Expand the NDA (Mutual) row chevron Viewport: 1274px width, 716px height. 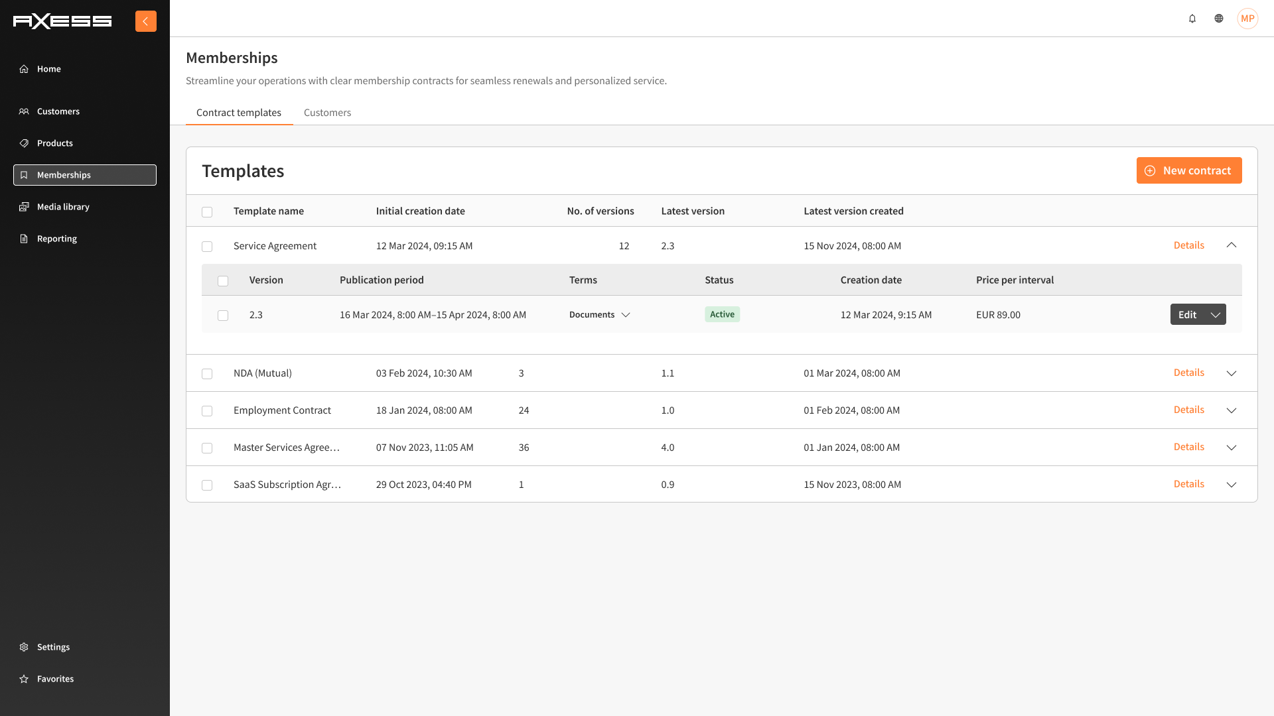point(1232,373)
